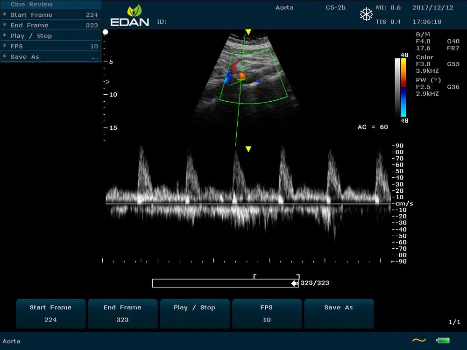Screen dimensions: 467x350
Task: Click the battery status icon
Action: (x=442, y=341)
